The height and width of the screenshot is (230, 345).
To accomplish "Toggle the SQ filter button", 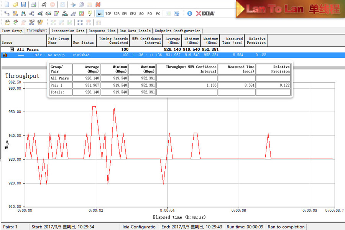I will click(x=141, y=14).
